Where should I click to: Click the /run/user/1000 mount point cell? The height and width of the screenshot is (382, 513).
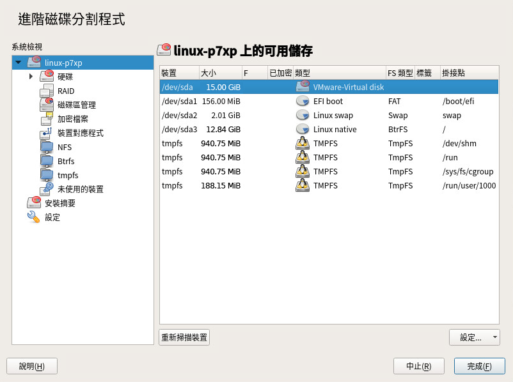[x=469, y=185]
